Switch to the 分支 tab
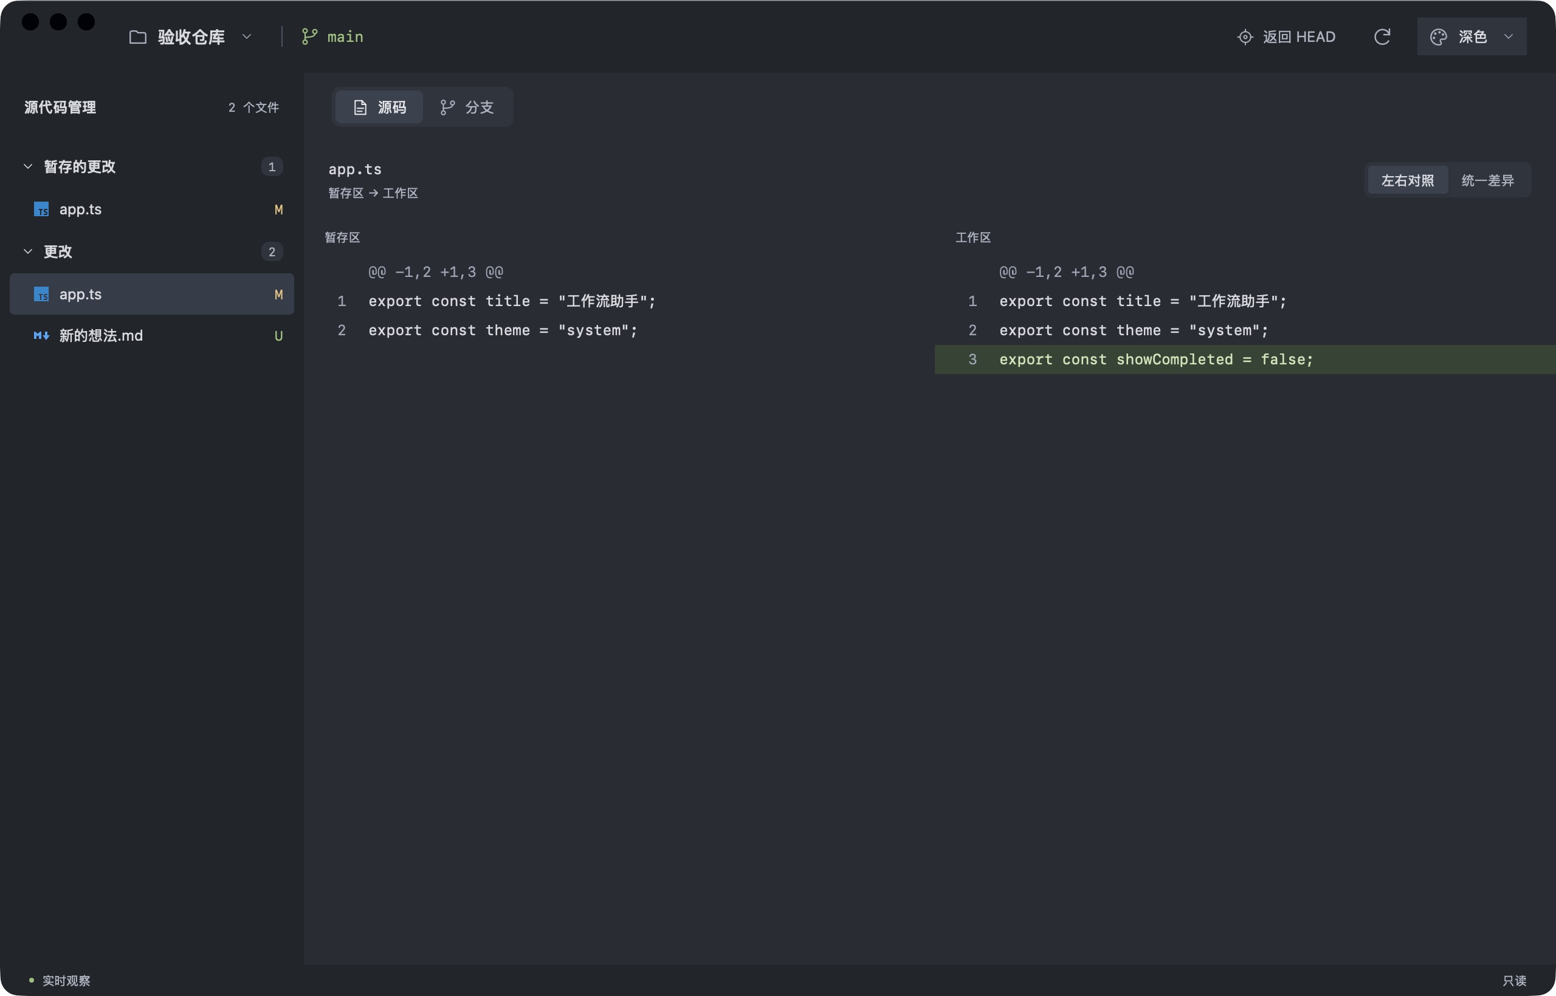 [x=467, y=107]
